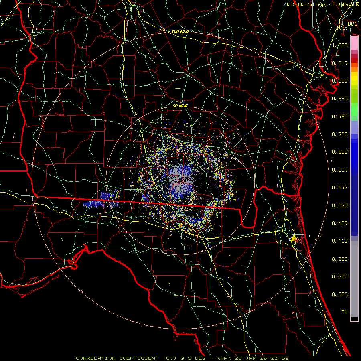Click the 0.680 scale value
The width and height of the screenshot is (361, 361).
[x=340, y=152]
